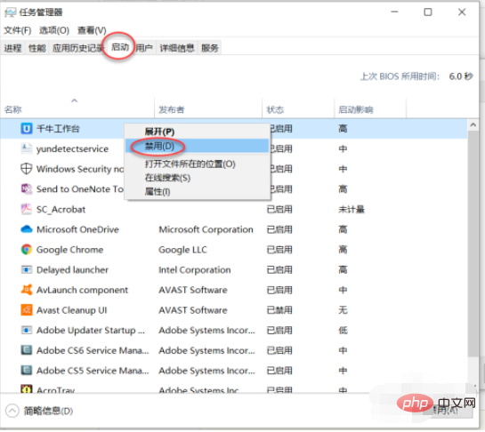Screen dimensions: 485x432
Task: Click the Adobe CS6 Service Manager icon
Action: coord(27,350)
